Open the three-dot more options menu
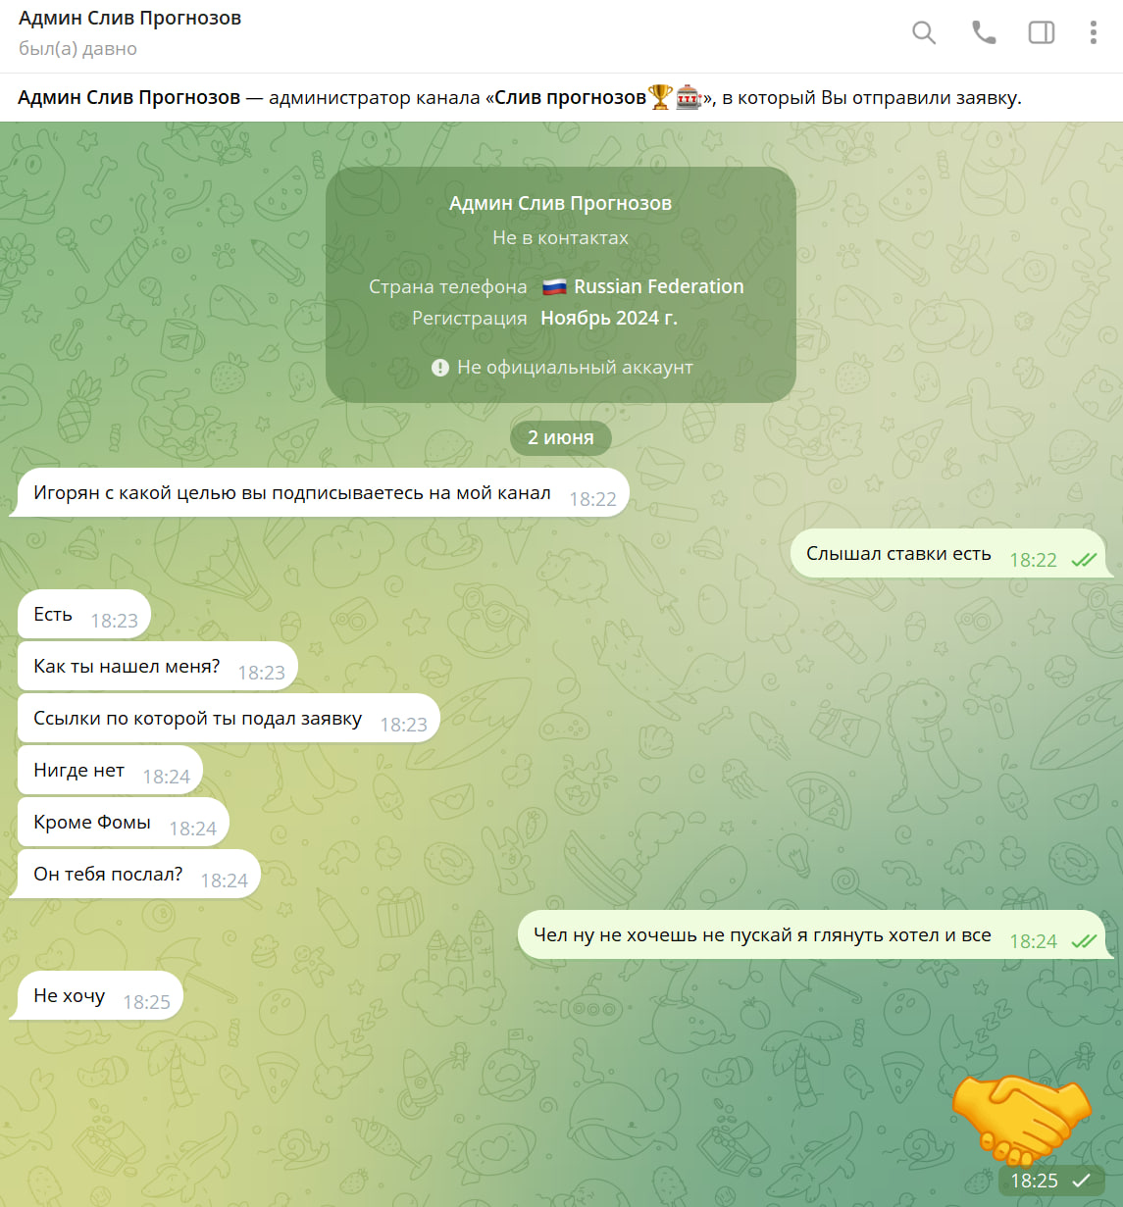The image size is (1123, 1207). point(1093,32)
